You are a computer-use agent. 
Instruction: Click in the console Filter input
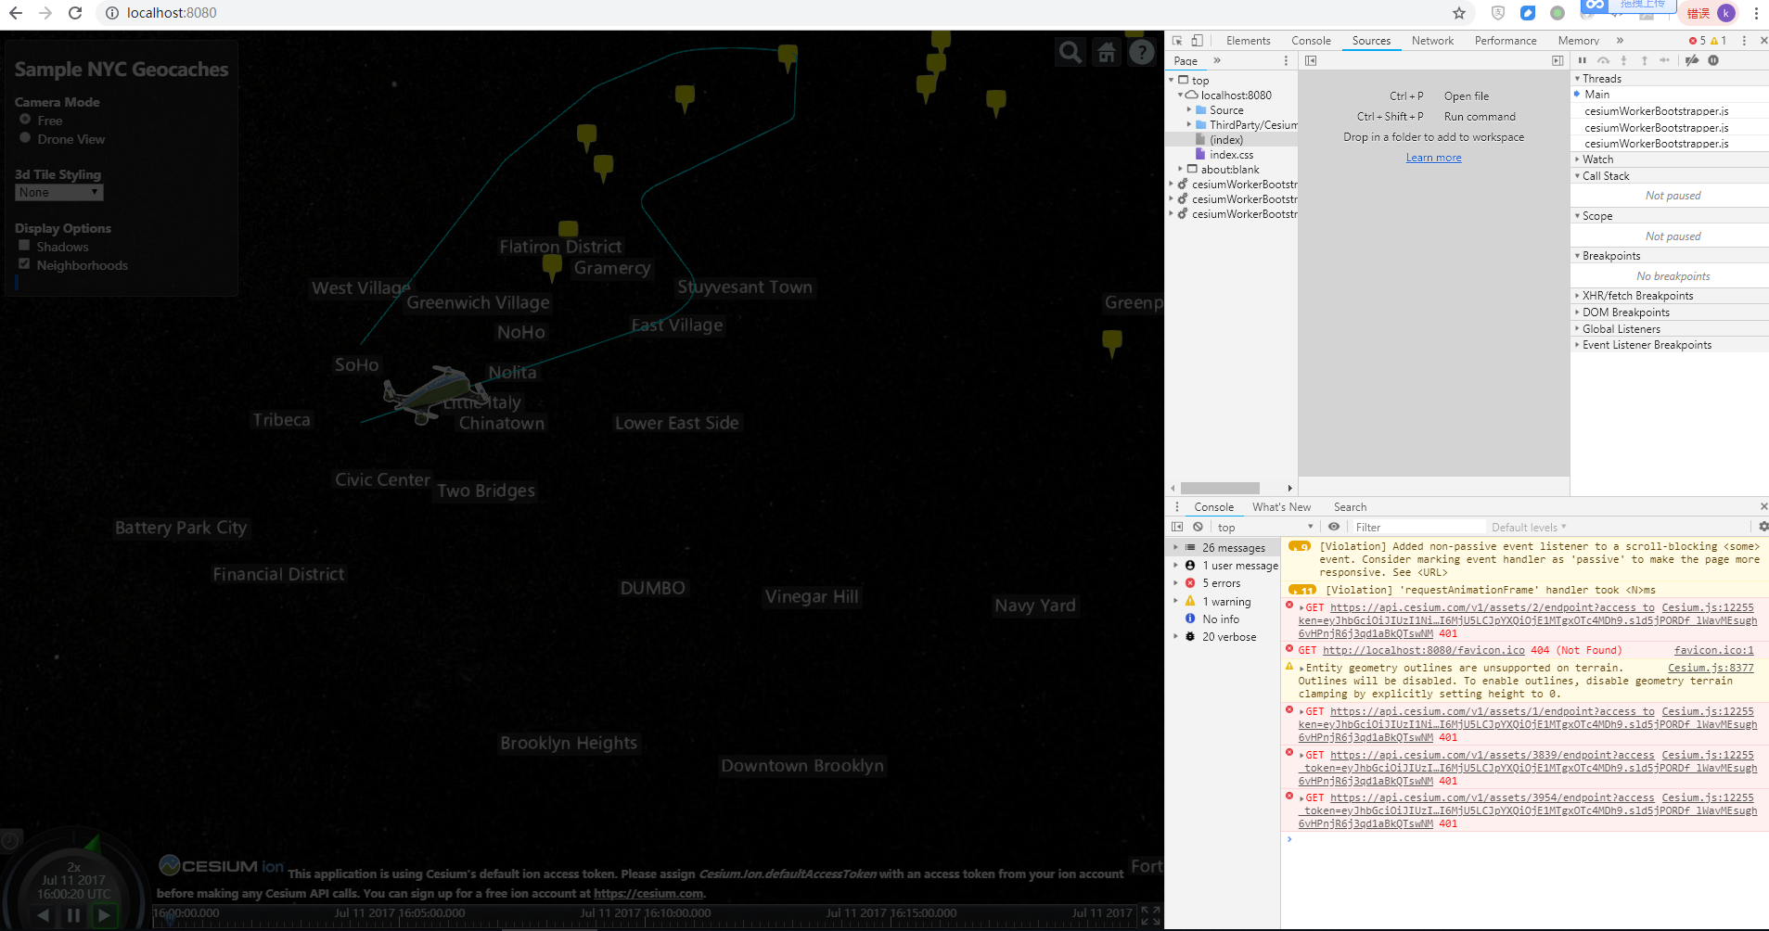coord(1418,528)
